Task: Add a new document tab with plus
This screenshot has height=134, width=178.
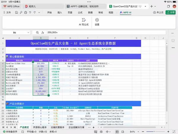Action: 152,6
